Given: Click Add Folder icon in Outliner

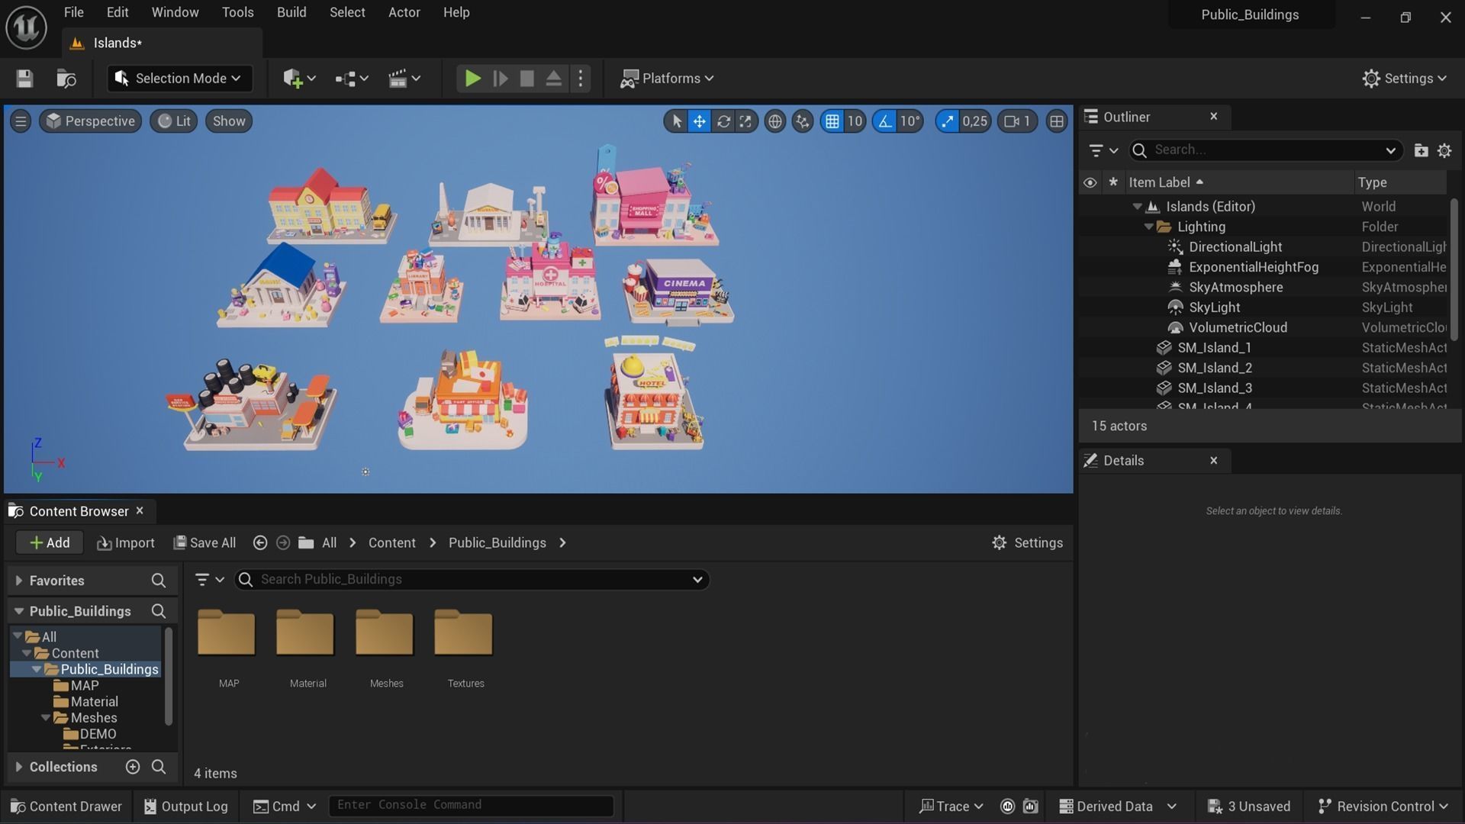Looking at the screenshot, I should click(x=1420, y=150).
